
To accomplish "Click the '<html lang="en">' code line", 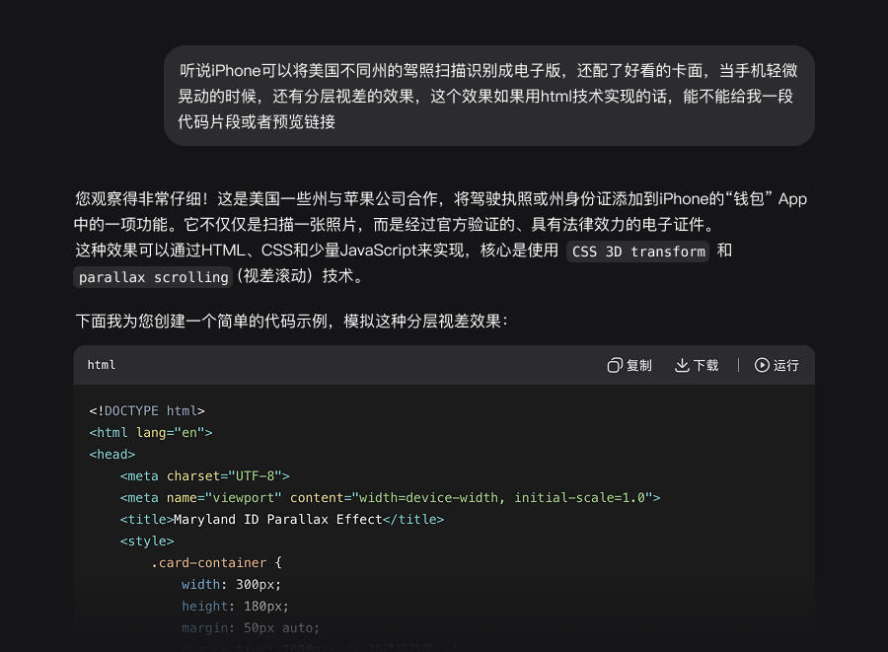I will 151,432.
